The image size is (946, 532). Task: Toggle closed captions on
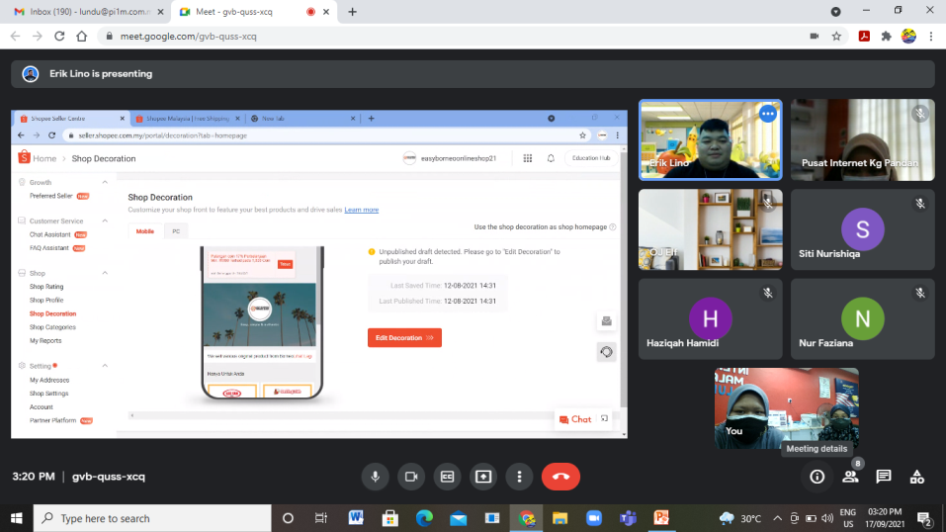[x=447, y=477]
